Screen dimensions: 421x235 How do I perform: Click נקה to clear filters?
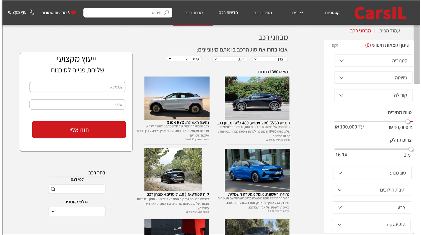[335, 46]
